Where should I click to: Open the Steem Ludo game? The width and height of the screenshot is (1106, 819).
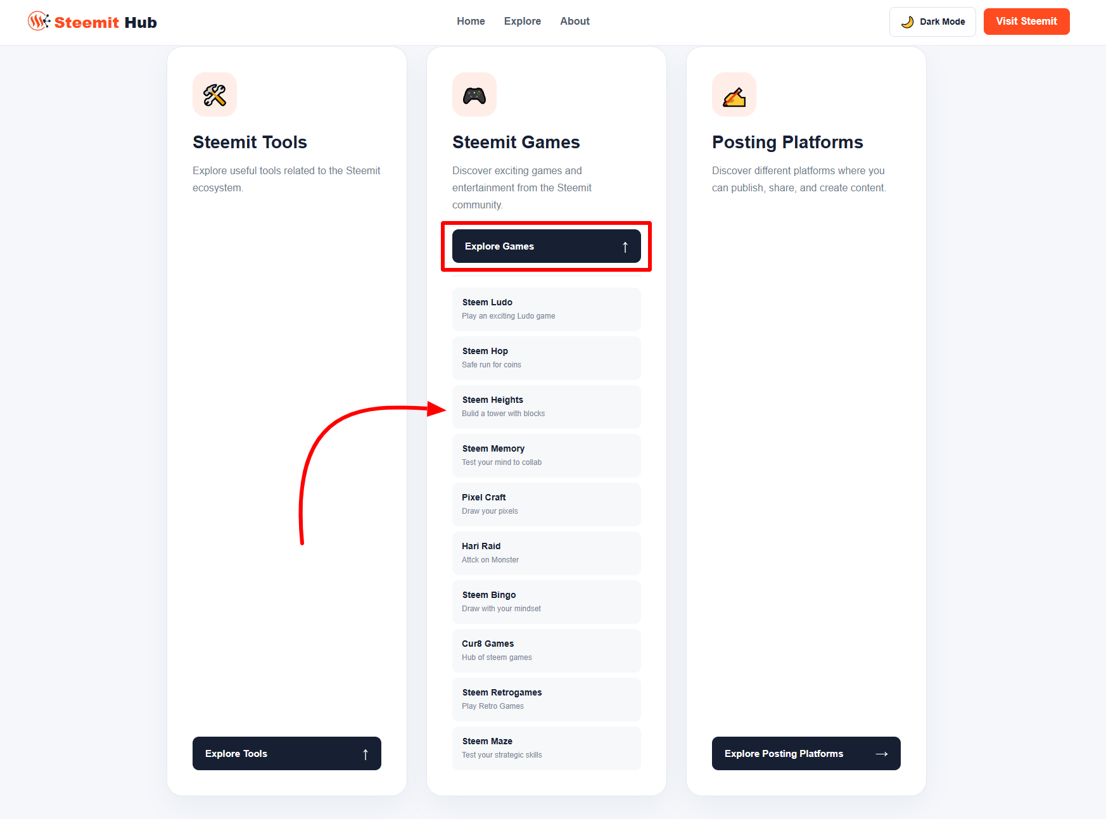(x=547, y=309)
